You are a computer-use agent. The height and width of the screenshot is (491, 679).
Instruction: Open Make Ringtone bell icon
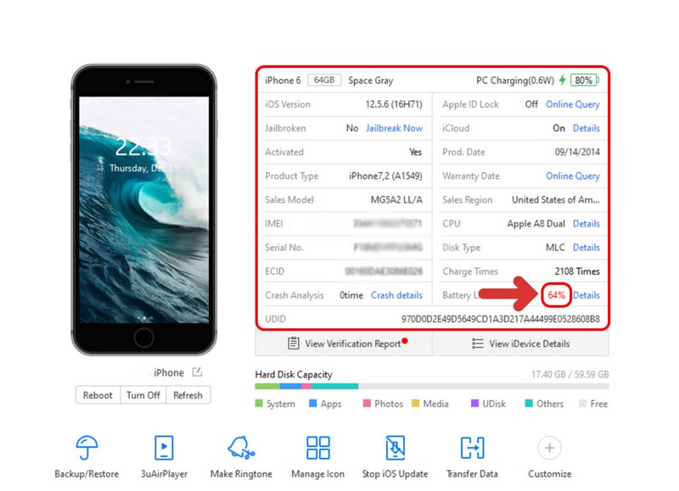point(241,448)
